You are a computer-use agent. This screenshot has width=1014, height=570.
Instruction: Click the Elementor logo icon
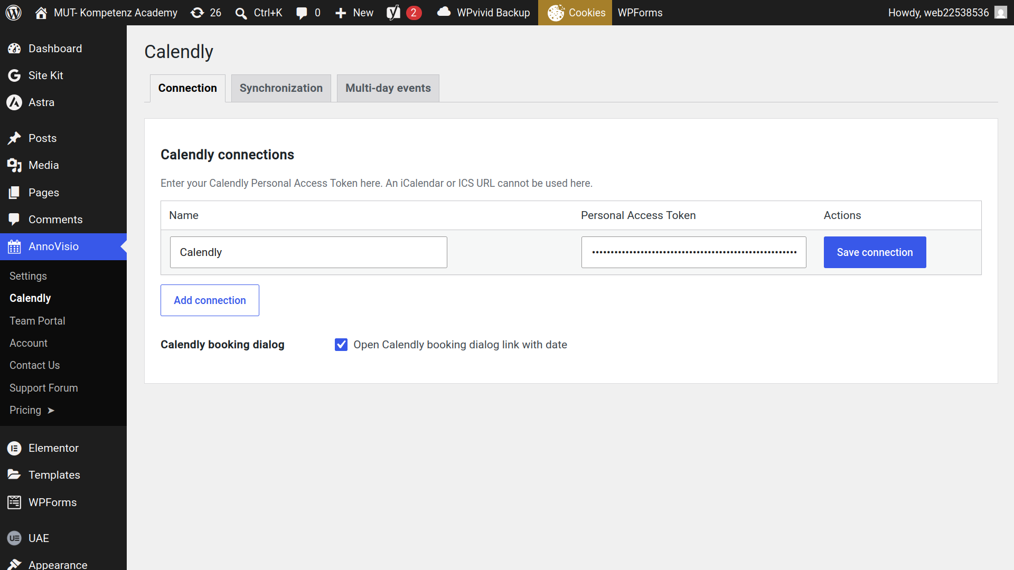pyautogui.click(x=14, y=448)
